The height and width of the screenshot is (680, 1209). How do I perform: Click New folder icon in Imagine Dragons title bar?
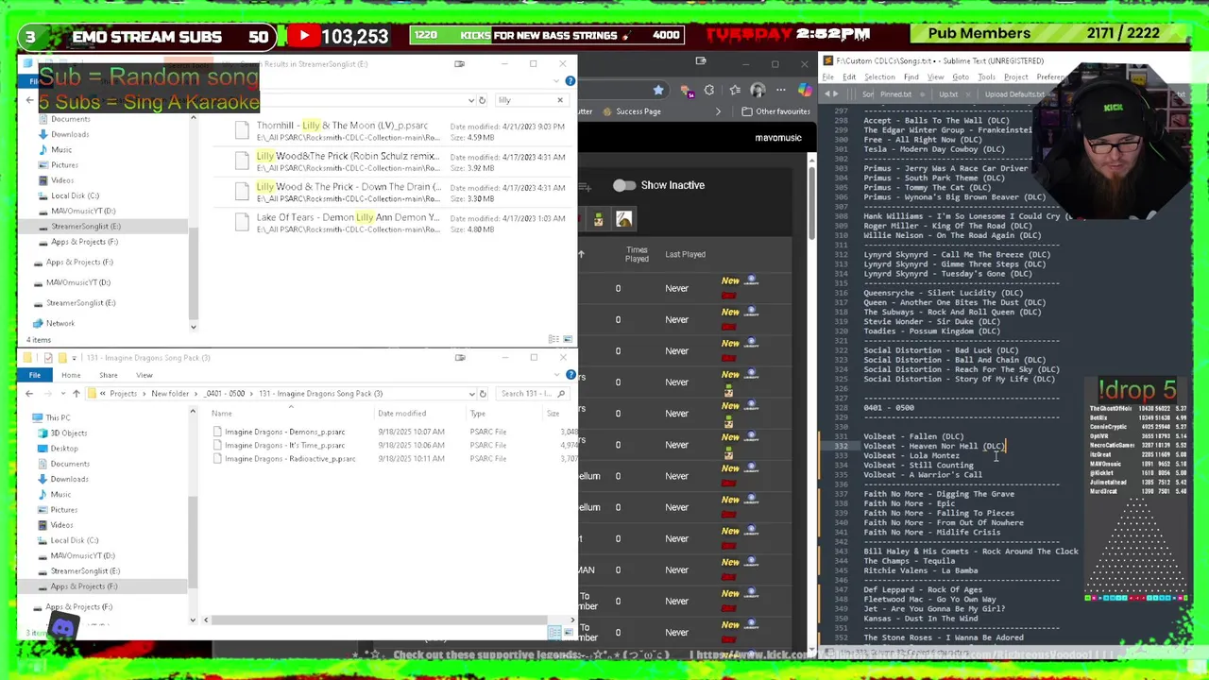61,358
